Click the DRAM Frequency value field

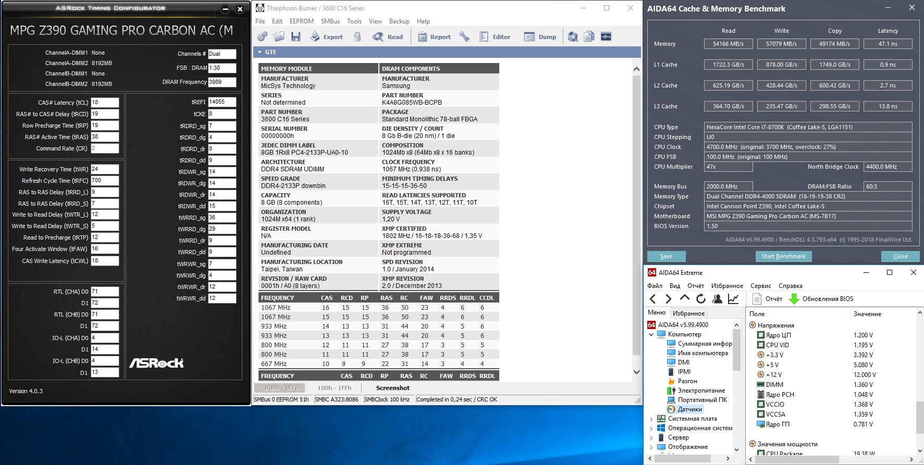pyautogui.click(x=222, y=82)
